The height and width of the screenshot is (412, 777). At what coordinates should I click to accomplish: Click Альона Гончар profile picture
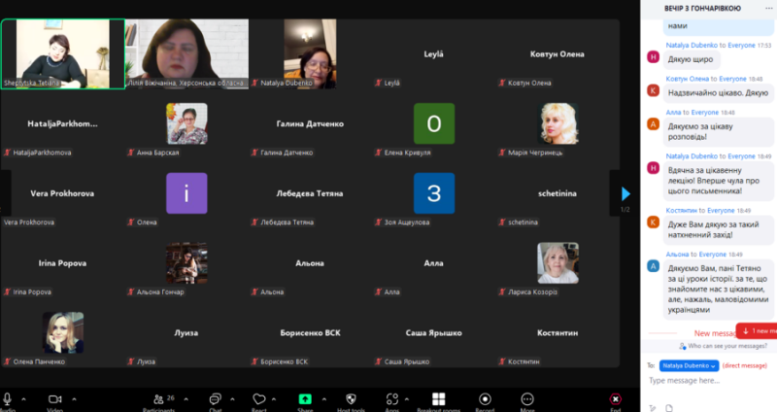pos(186,262)
